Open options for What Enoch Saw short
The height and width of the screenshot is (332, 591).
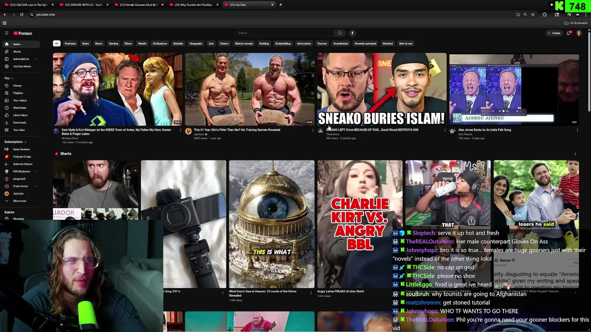(x=311, y=292)
